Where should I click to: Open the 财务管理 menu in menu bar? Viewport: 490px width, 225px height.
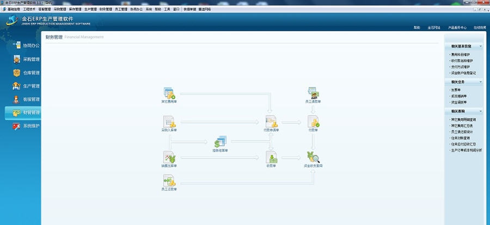[106, 9]
